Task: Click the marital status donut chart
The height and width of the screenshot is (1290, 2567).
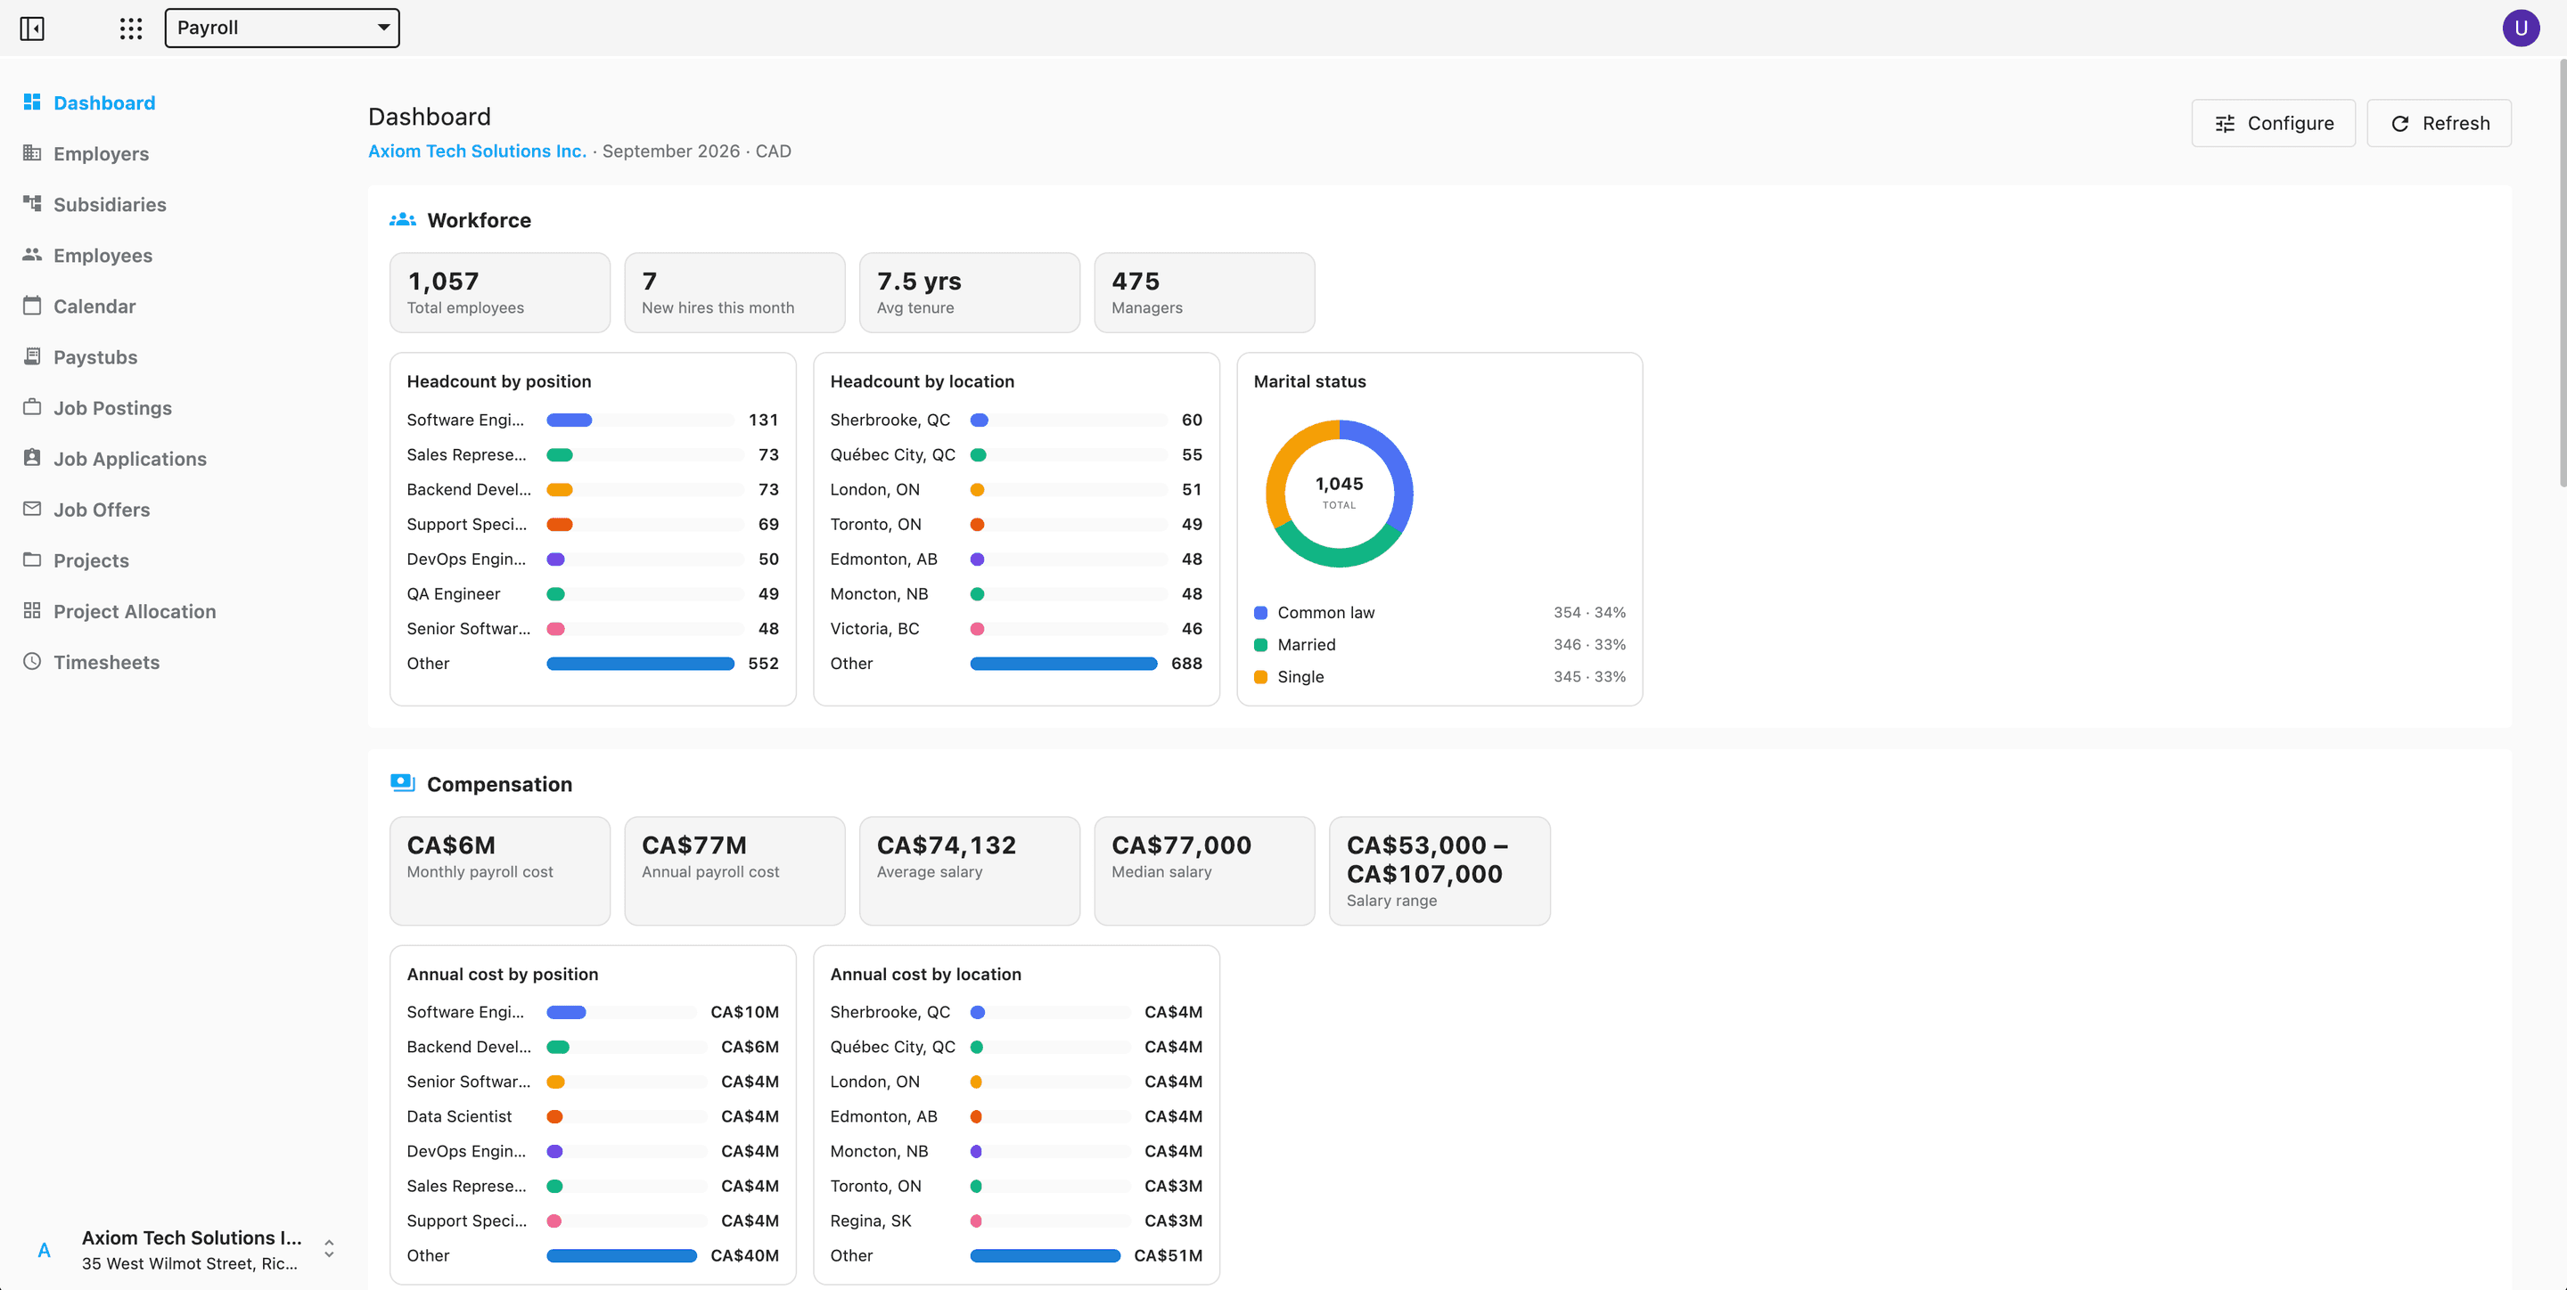Action: click(x=1340, y=493)
